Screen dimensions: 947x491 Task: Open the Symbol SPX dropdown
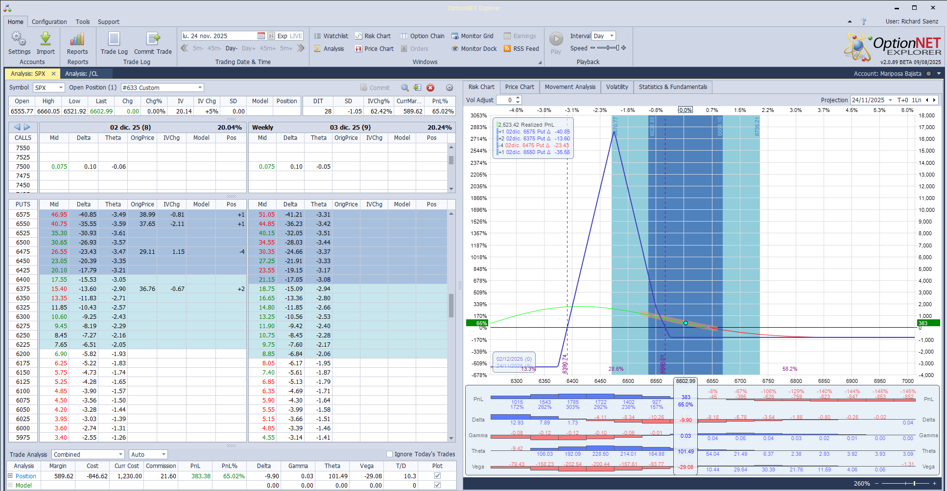click(61, 88)
